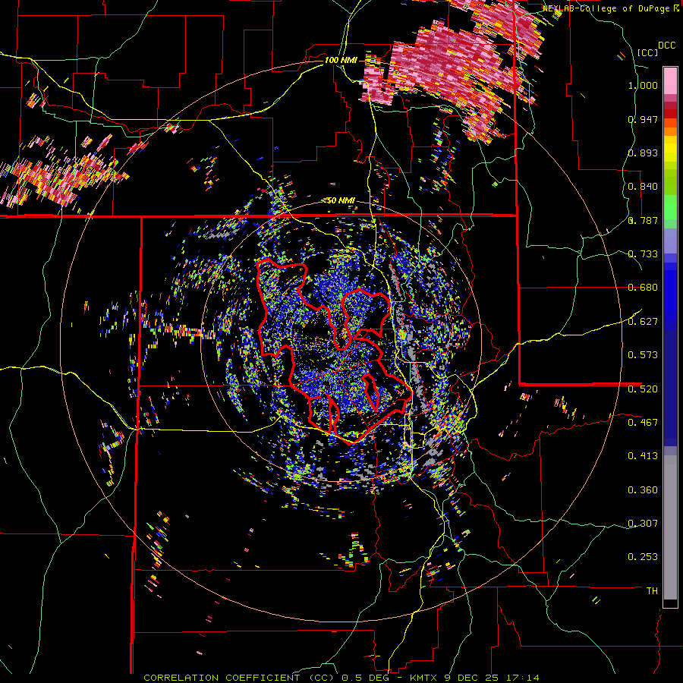Image resolution: width=683 pixels, height=683 pixels.
Task: Select the 0.413 legend value
Action: (x=643, y=456)
